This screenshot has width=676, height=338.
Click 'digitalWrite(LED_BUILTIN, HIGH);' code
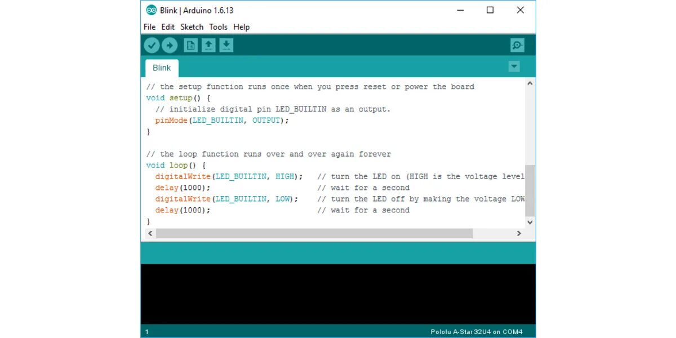click(229, 177)
